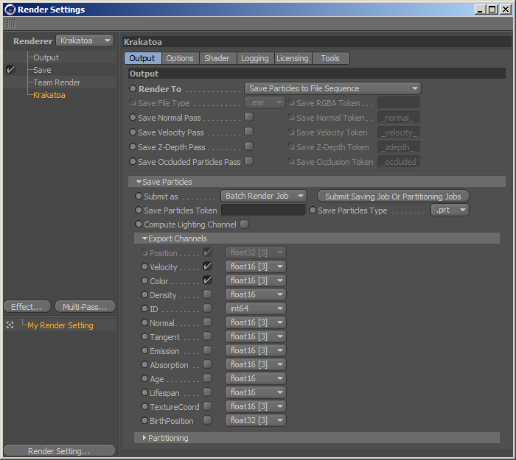Click animation dot beside Color channel

point(144,280)
